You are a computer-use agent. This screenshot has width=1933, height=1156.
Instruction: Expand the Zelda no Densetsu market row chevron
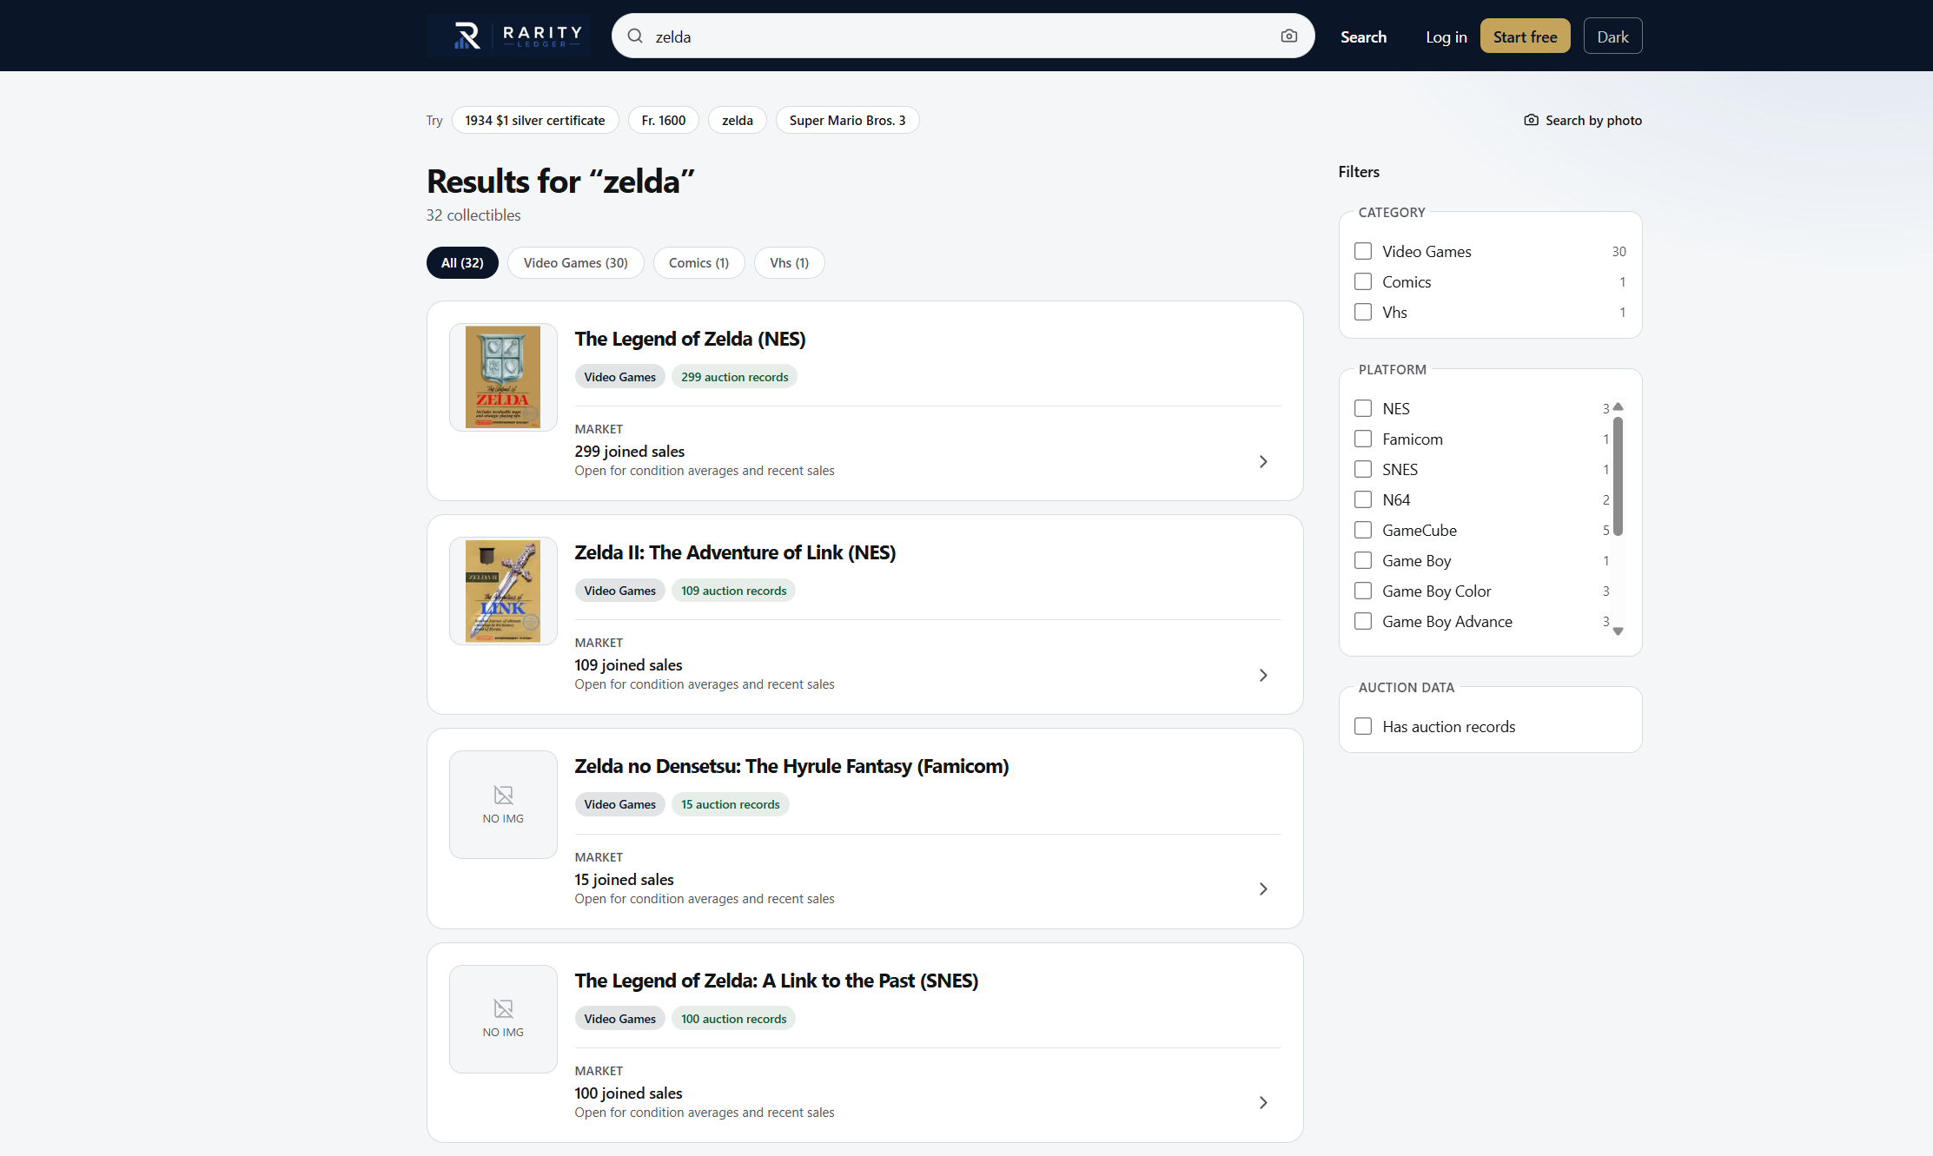click(1263, 888)
